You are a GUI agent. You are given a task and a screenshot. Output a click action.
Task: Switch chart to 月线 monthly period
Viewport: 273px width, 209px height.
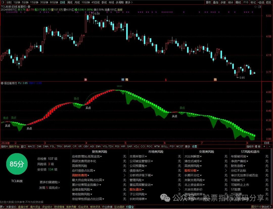pos(77,2)
